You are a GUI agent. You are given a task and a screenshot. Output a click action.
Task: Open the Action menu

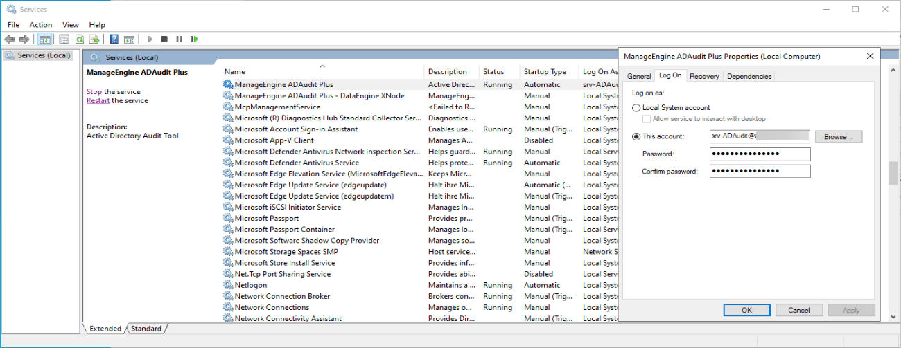coord(41,25)
